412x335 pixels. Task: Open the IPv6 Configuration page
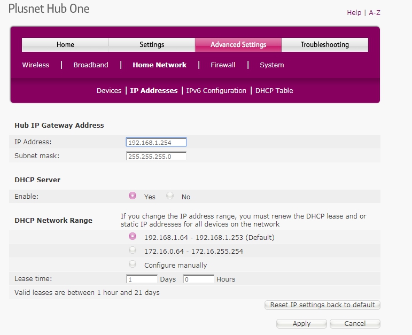(x=216, y=91)
